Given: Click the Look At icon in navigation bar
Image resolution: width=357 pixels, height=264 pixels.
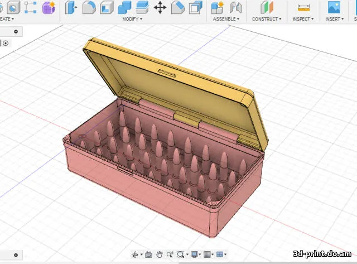Looking at the screenshot, I should pos(148,255).
